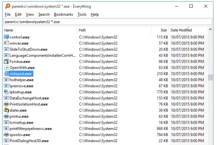This screenshot has height=145, width=217.
Task: Open the Help menu
Action: (95, 14)
